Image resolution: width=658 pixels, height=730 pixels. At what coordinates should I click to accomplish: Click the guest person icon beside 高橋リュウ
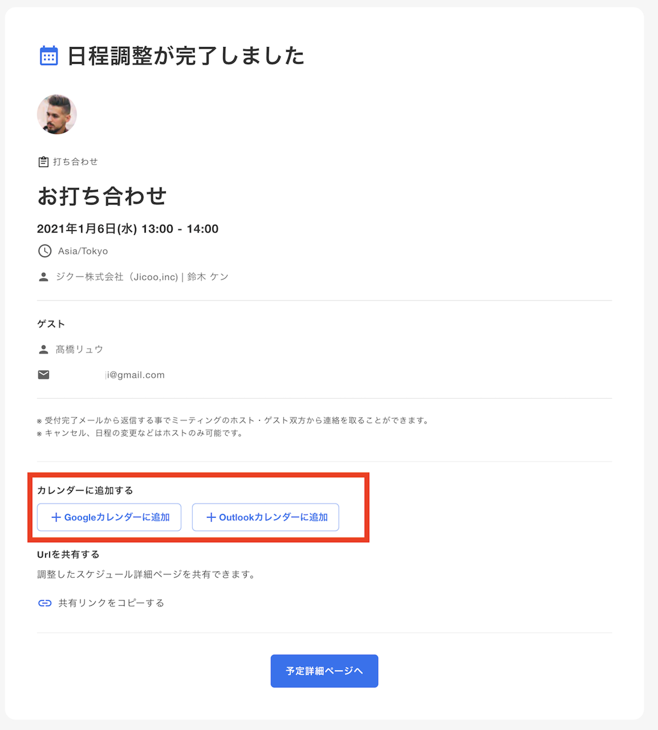click(43, 349)
